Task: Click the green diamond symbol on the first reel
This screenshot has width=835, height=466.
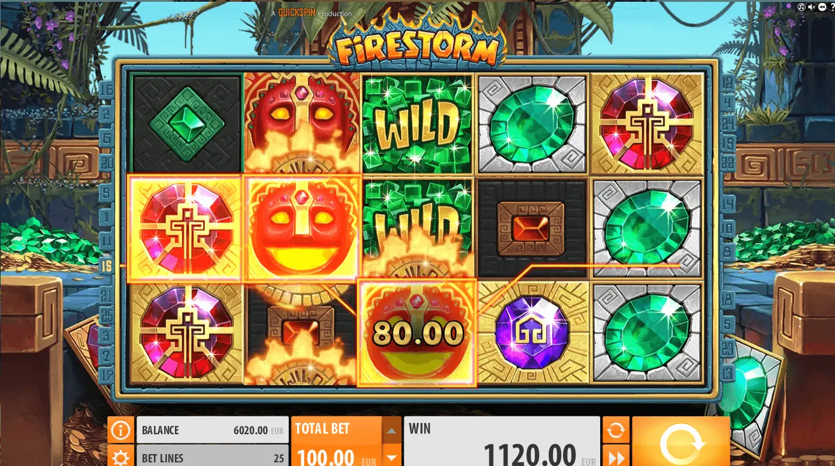Action: tap(186, 123)
